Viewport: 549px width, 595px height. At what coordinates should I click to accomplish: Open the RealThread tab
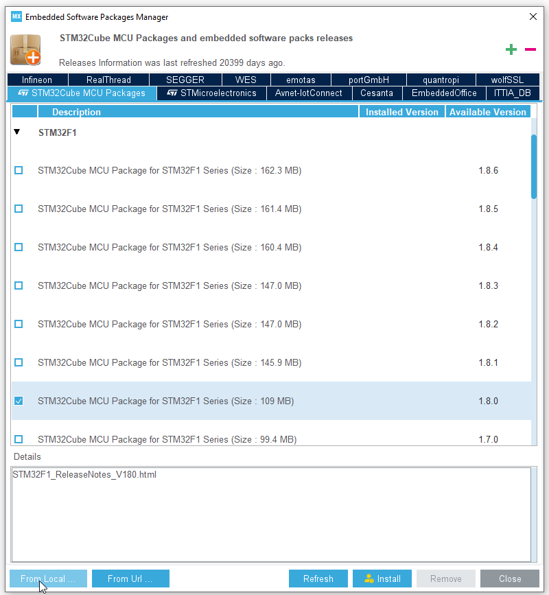point(108,80)
